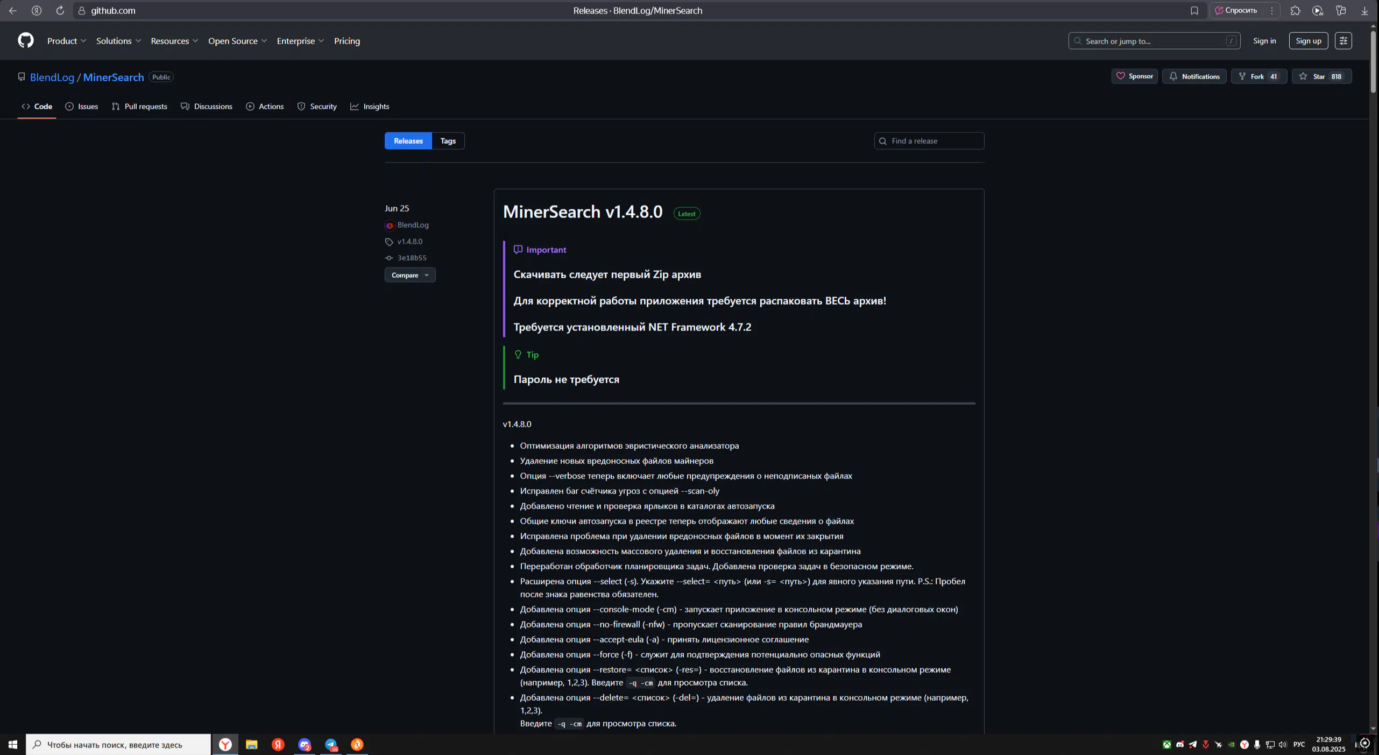
Task: Open the browser extensions puzzle icon
Action: (x=1295, y=10)
